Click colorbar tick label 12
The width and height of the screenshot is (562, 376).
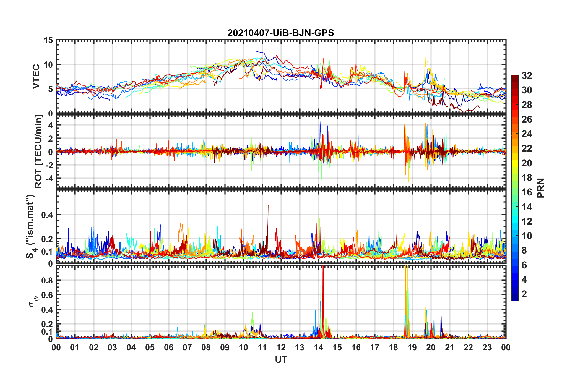(x=527, y=221)
